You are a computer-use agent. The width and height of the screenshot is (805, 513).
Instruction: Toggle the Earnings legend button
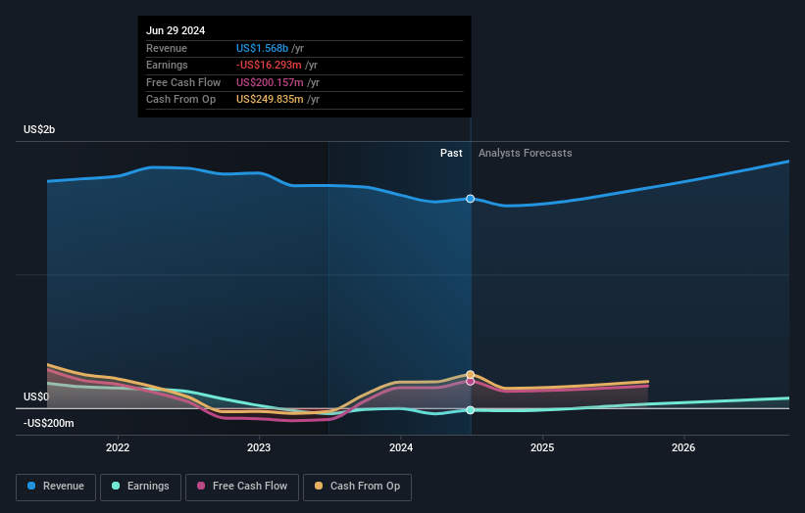point(140,487)
